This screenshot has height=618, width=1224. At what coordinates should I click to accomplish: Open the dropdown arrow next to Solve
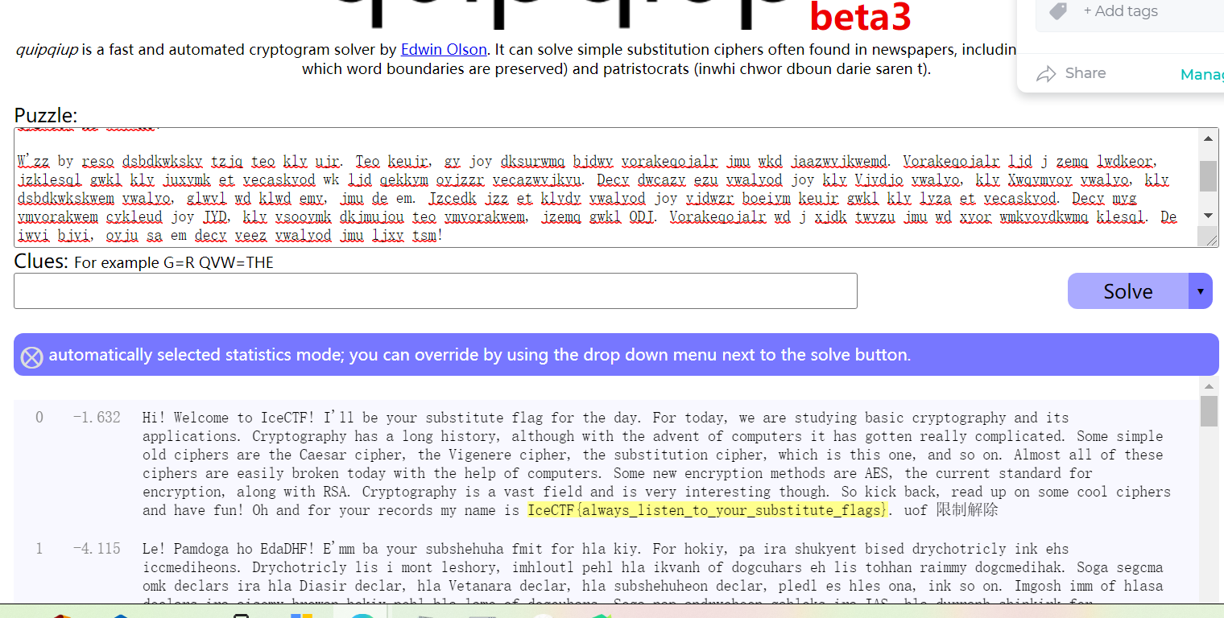[1201, 291]
